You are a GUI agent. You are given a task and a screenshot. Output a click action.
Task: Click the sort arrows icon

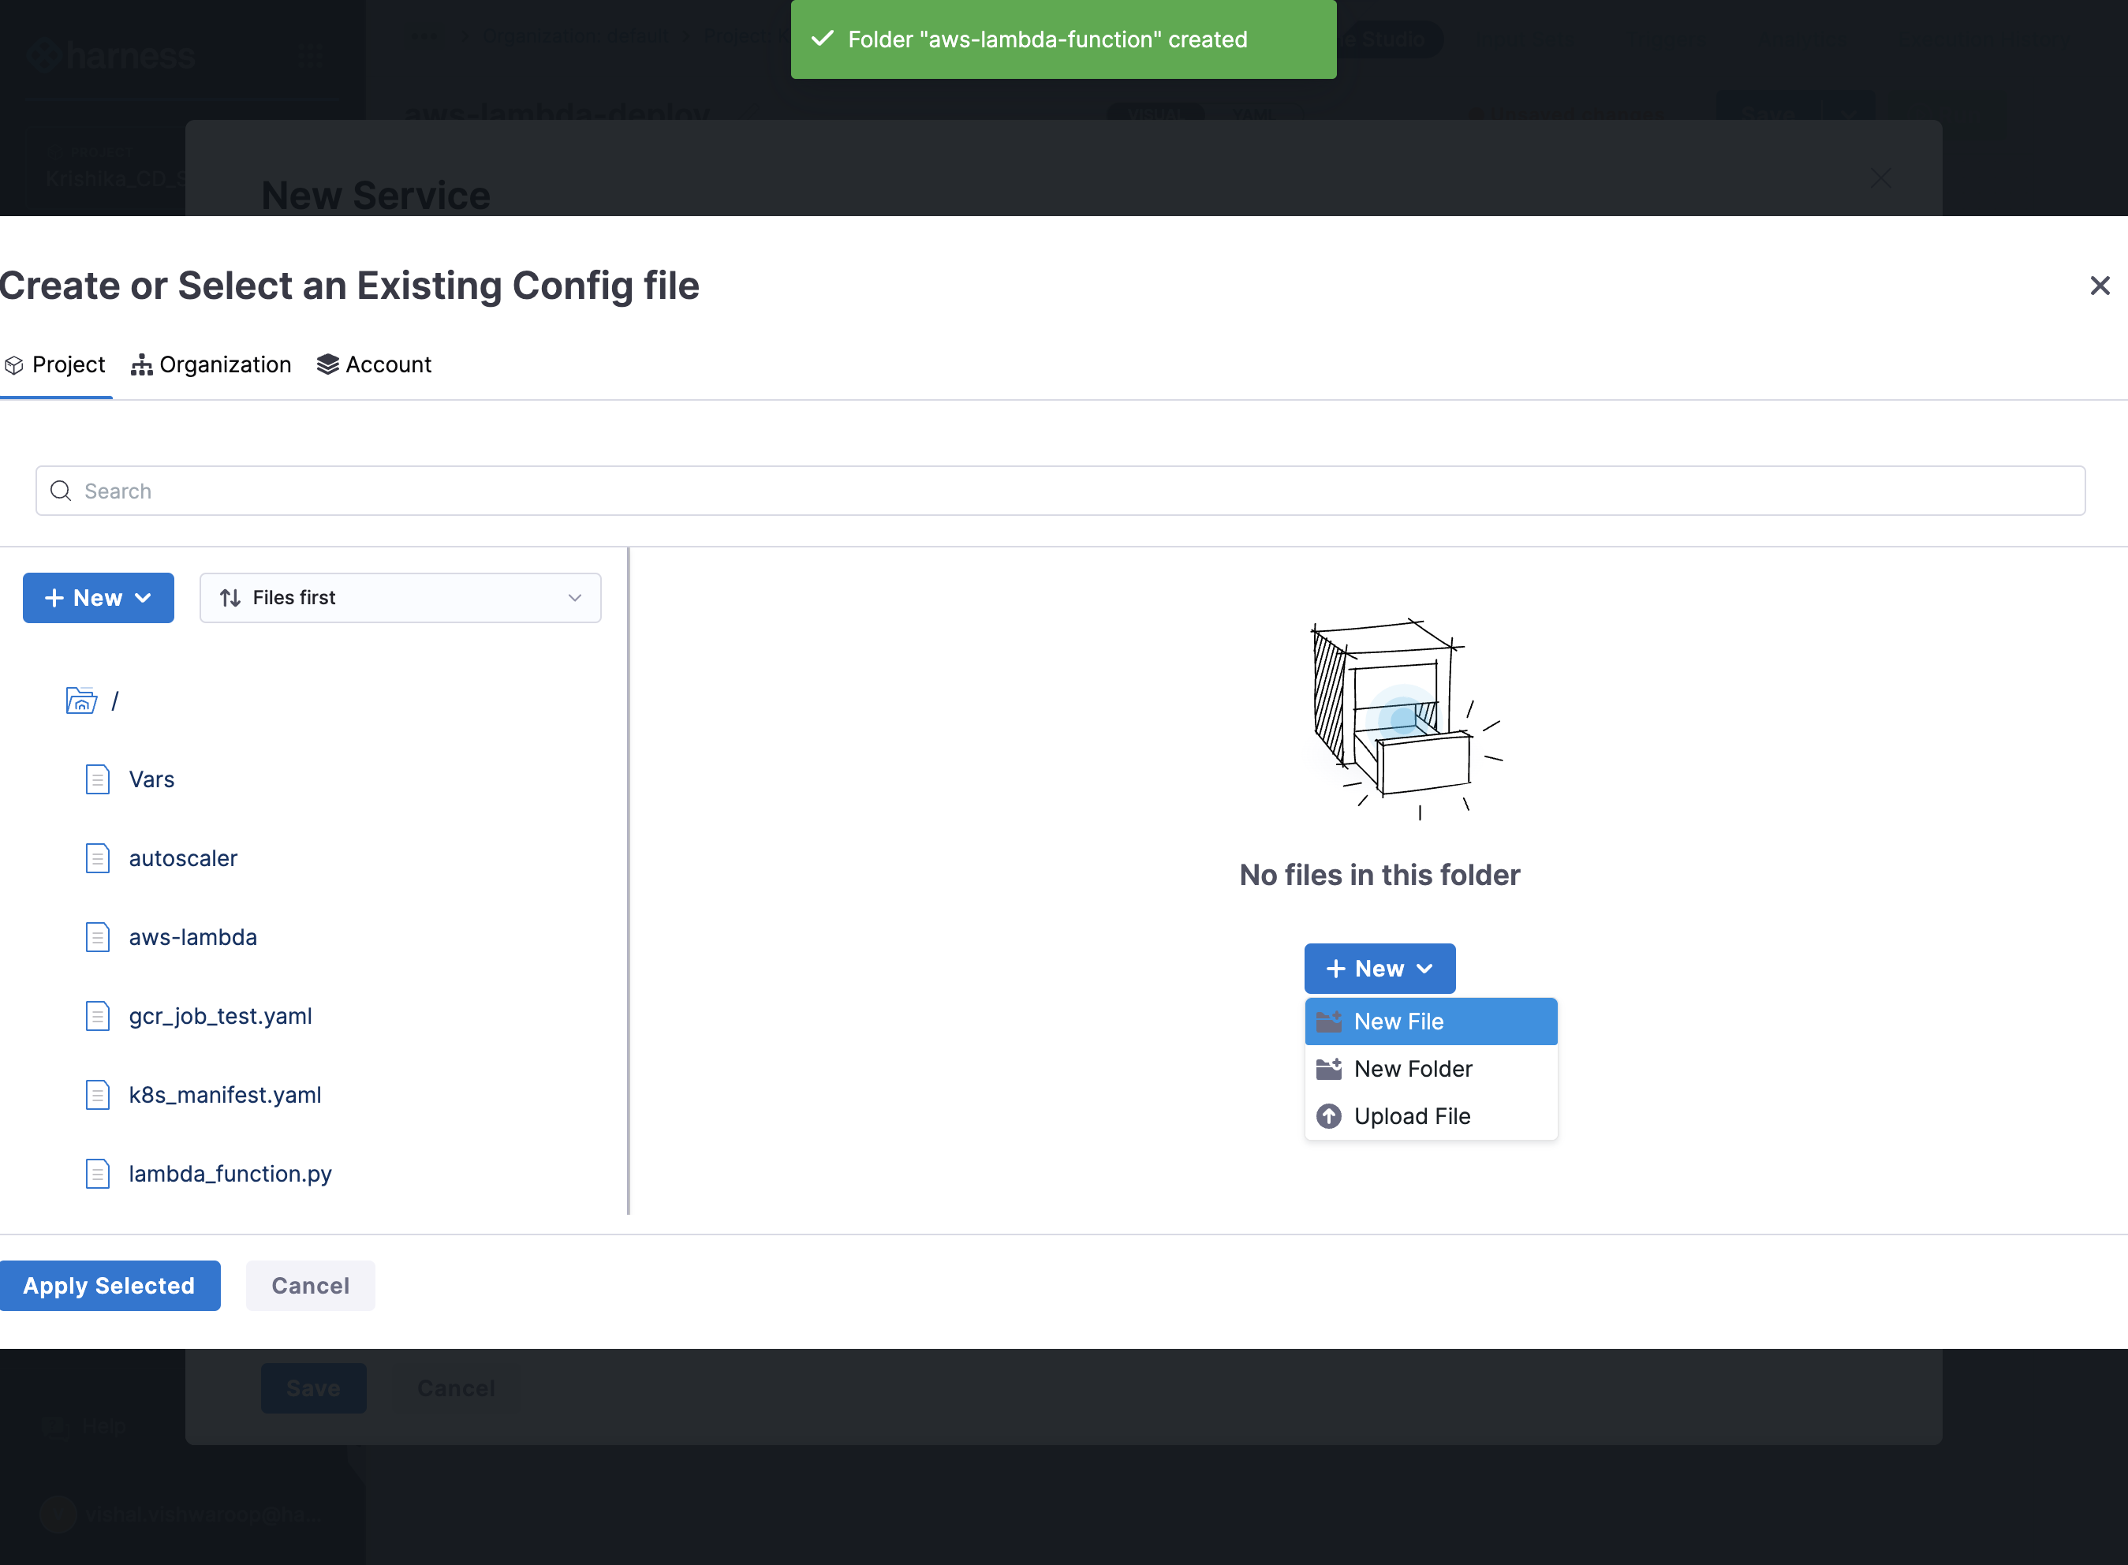click(230, 598)
